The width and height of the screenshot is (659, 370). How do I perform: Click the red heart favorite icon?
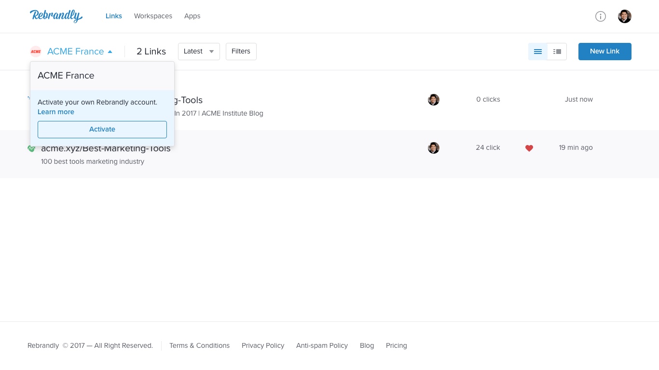point(529,148)
